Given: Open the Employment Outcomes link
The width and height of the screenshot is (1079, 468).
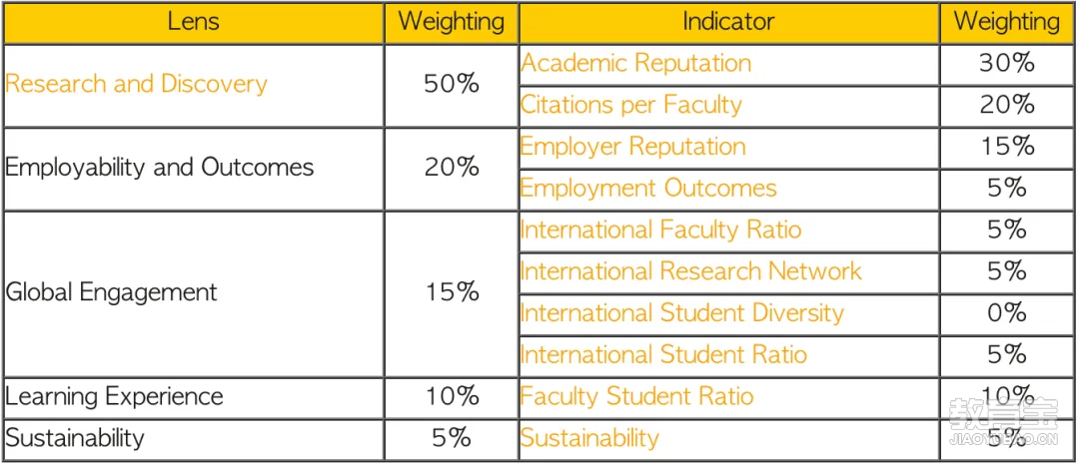Looking at the screenshot, I should (x=648, y=189).
